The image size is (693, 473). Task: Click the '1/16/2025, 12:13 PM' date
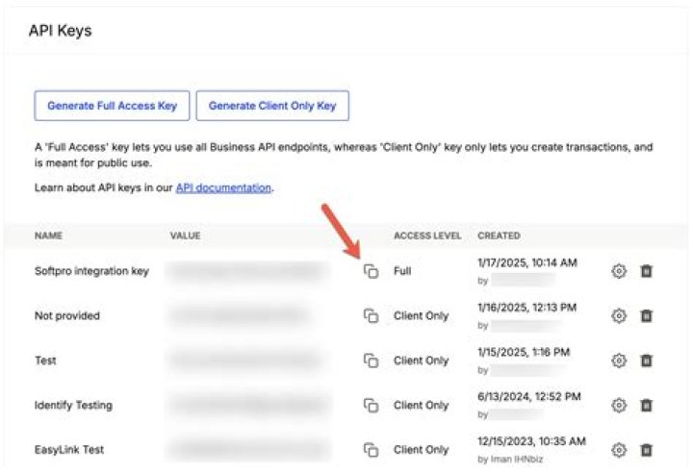coord(526,308)
